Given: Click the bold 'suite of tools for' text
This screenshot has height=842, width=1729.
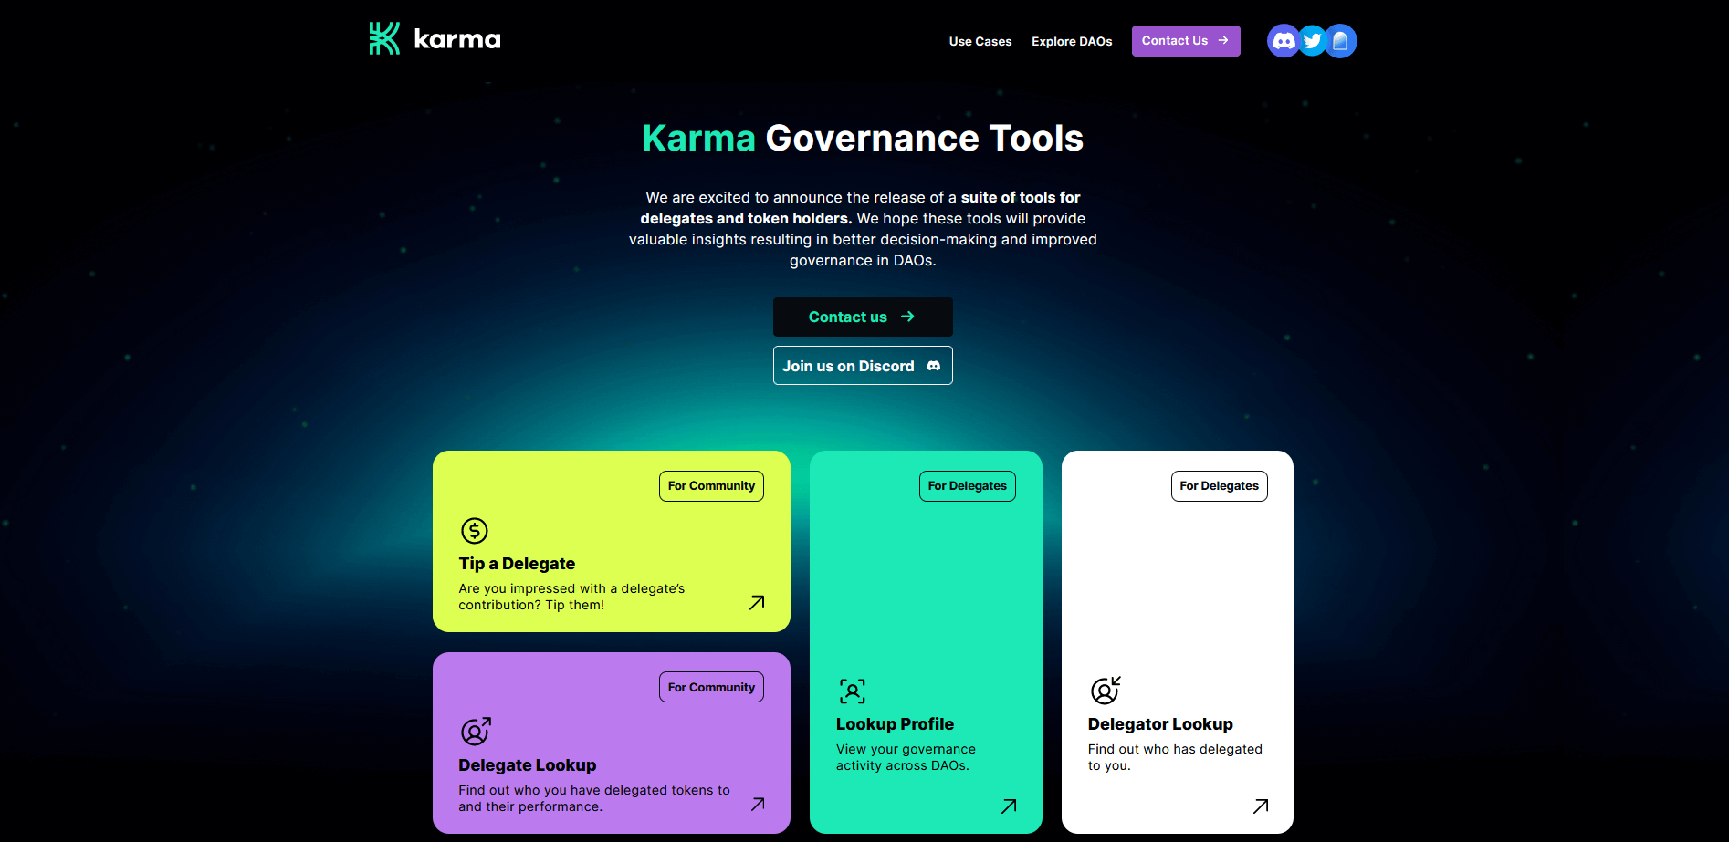Looking at the screenshot, I should point(1021,197).
